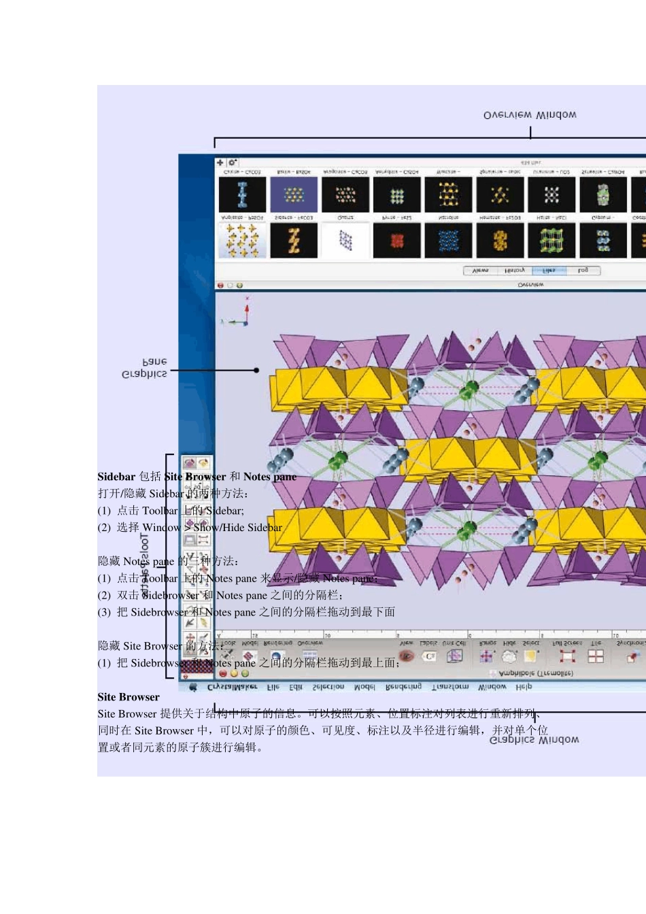Open the Apple menu
The image size is (646, 914).
(x=193, y=687)
